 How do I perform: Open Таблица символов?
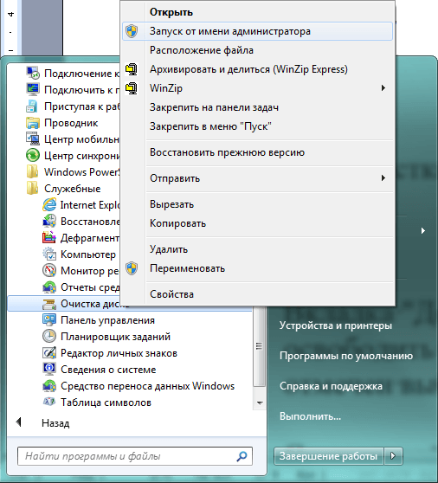tap(106, 402)
